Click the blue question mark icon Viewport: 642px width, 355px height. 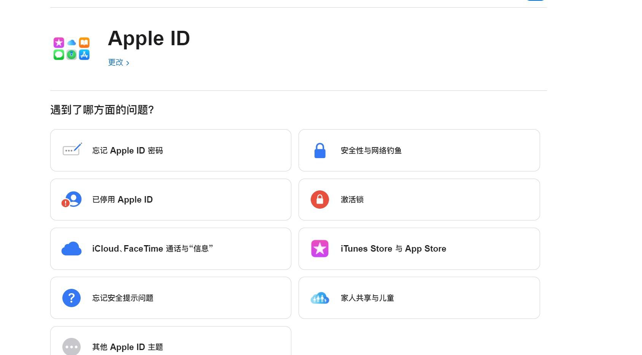point(72,298)
